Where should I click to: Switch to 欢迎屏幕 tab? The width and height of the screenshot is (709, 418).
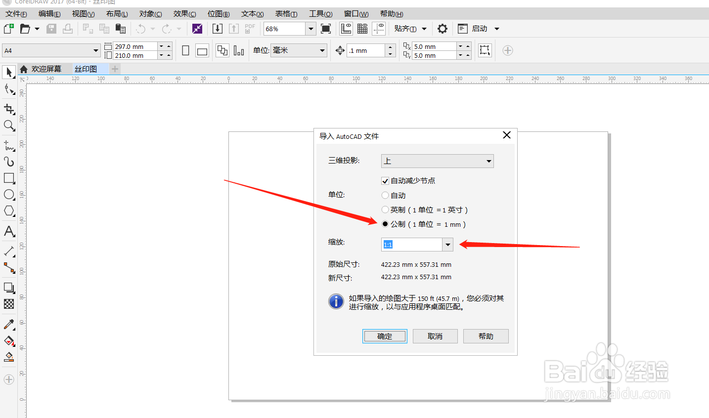46,69
